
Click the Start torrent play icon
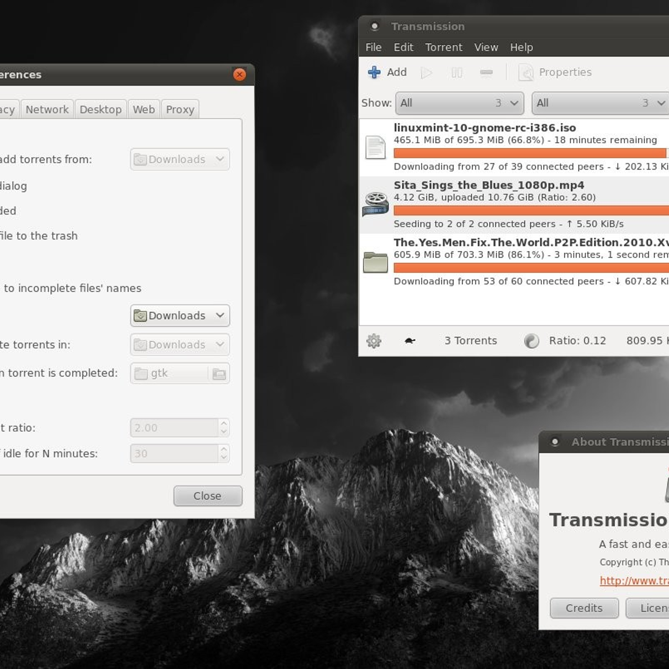click(426, 73)
